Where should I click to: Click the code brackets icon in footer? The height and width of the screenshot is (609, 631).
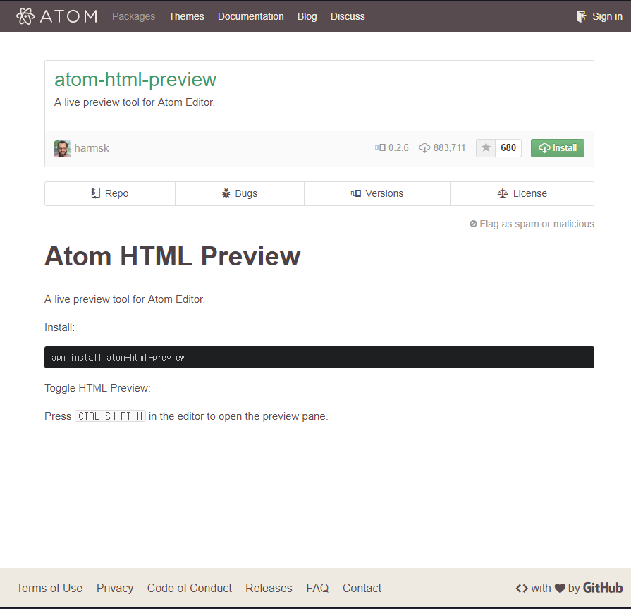[x=522, y=589]
